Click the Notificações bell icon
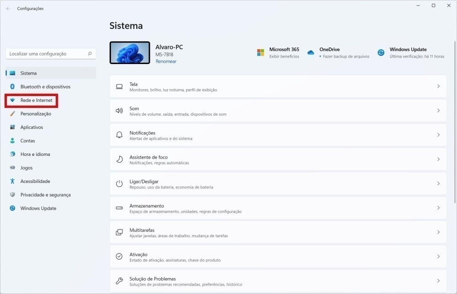Screen dimensions: 457x294 click(x=119, y=135)
